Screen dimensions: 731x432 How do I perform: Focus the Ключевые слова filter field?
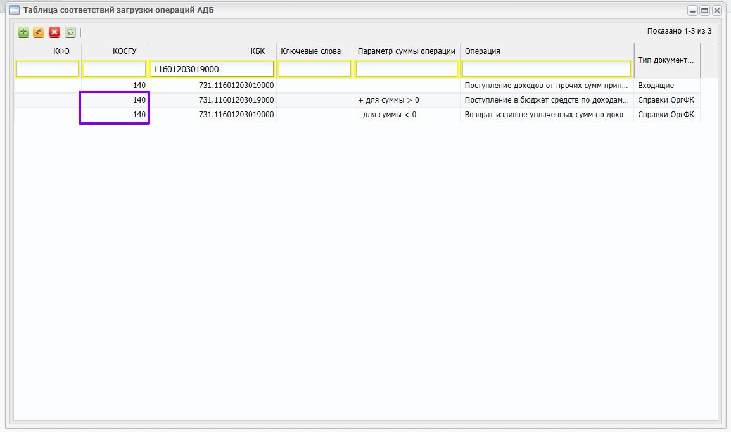315,69
